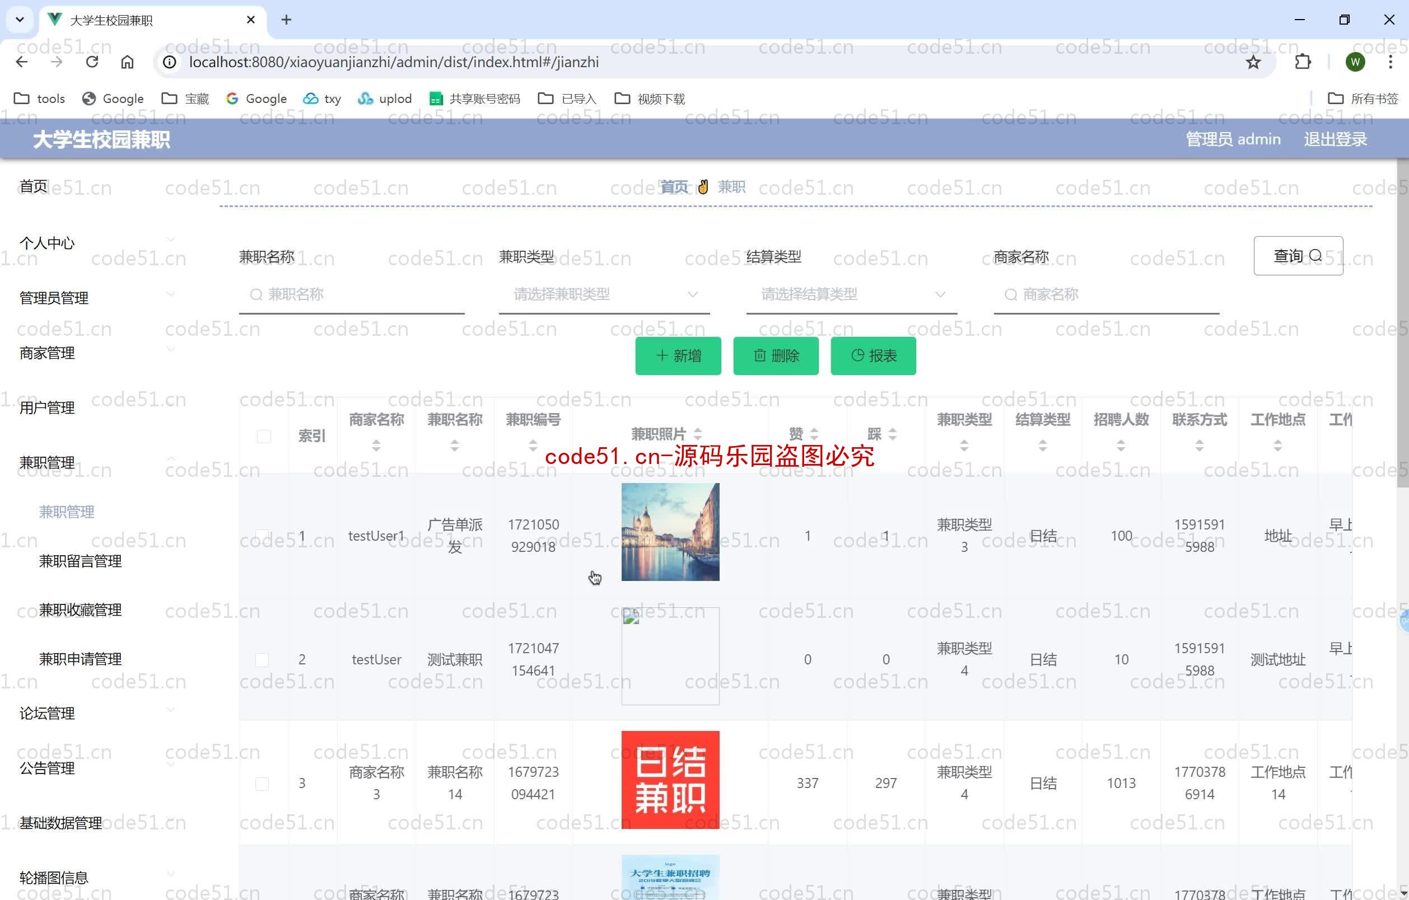The width and height of the screenshot is (1409, 900).
Task: Click the browser forward arrow
Action: (57, 62)
